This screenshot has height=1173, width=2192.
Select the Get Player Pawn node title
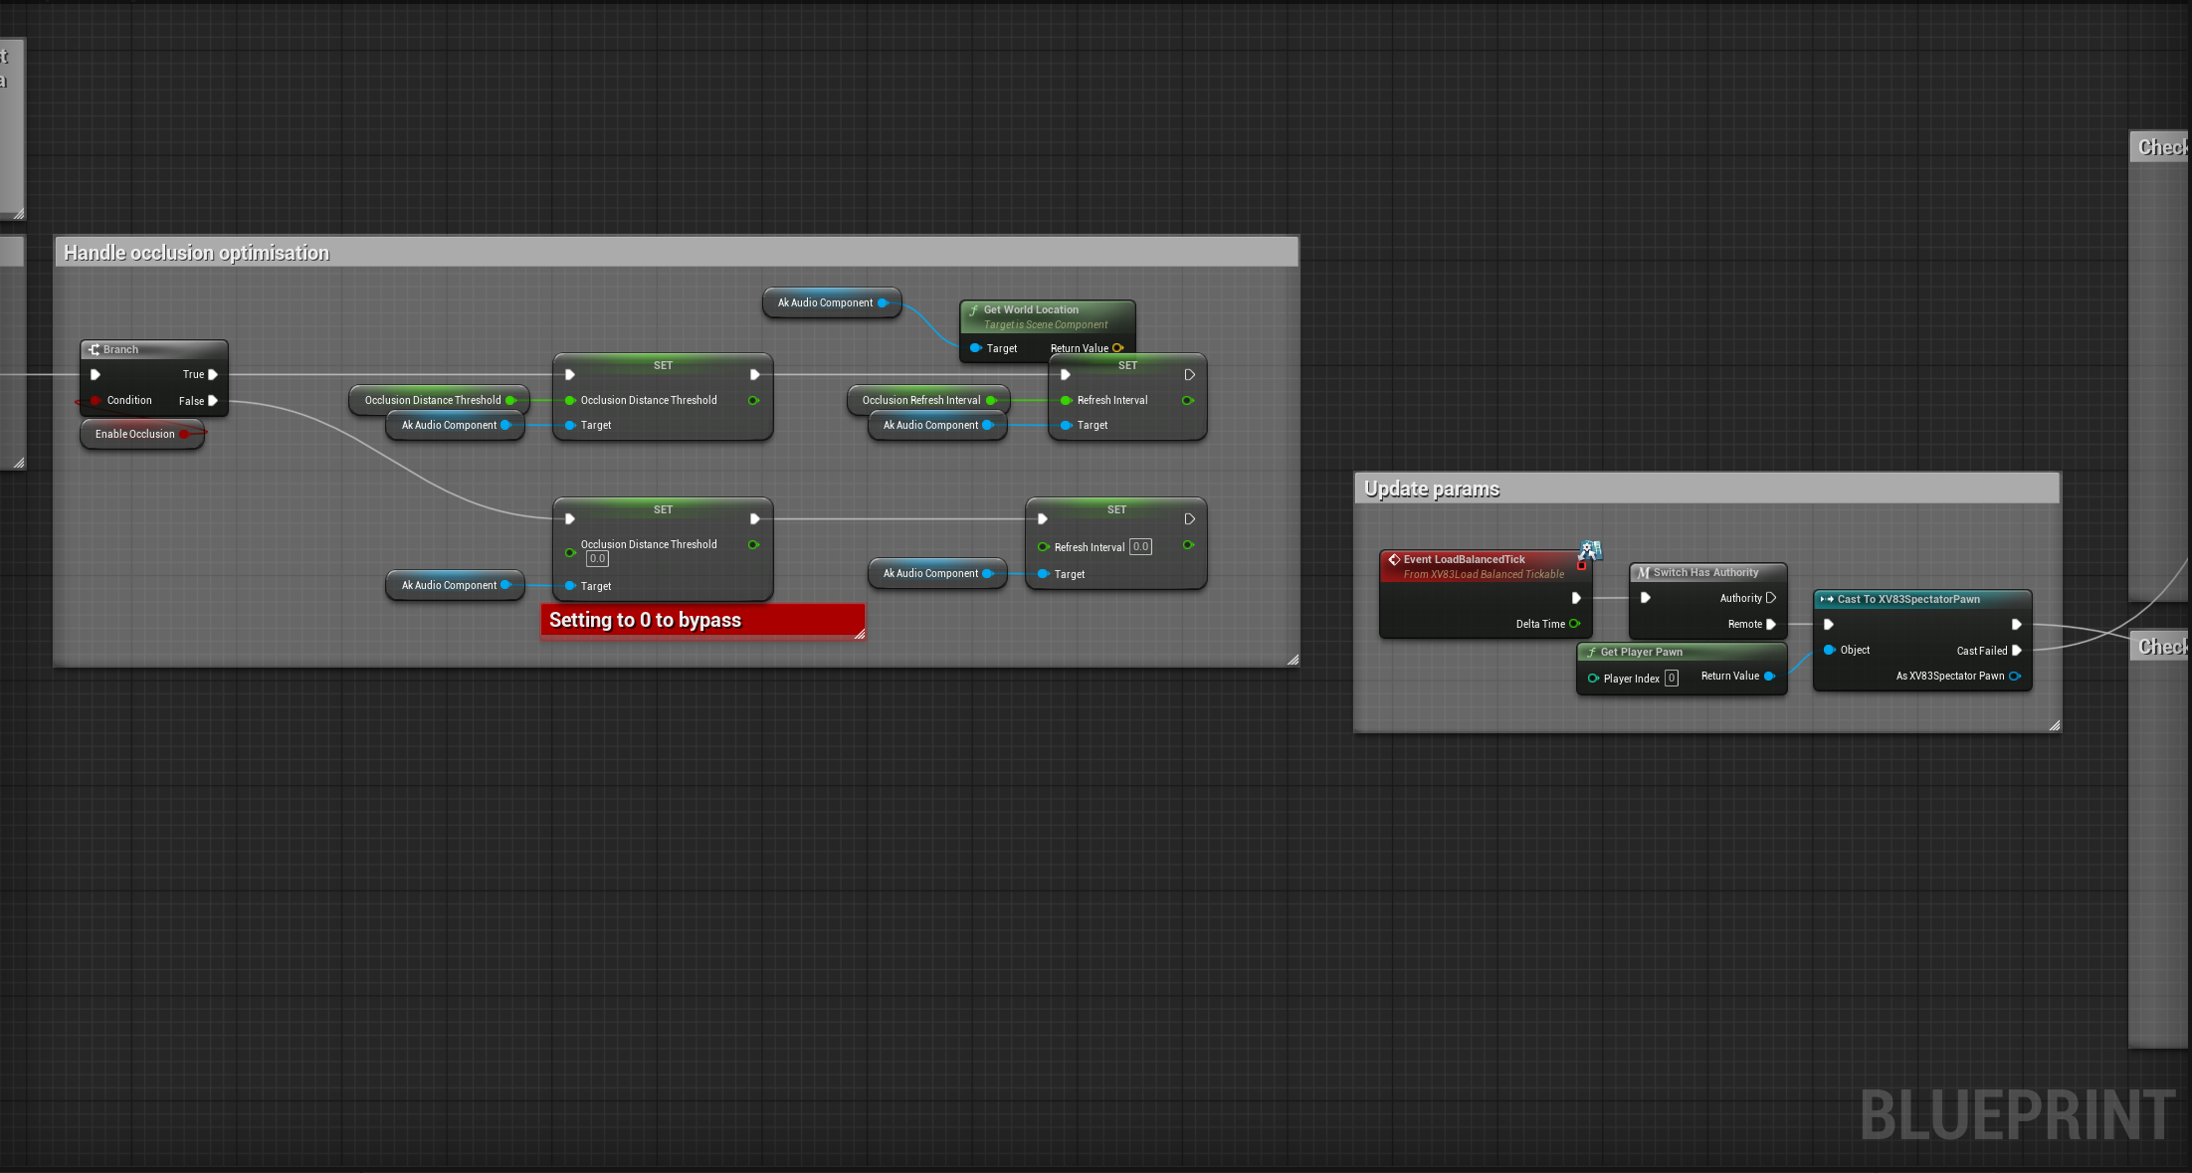[1641, 653]
